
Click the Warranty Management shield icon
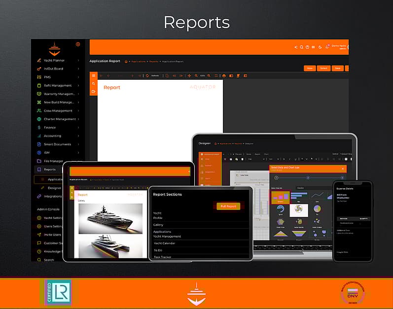pyautogui.click(x=39, y=94)
